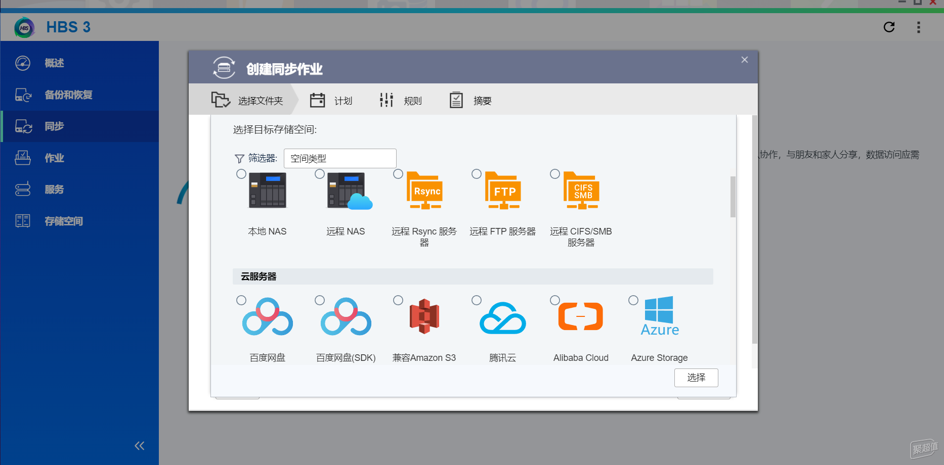Open the 服务 services section

[79, 190]
